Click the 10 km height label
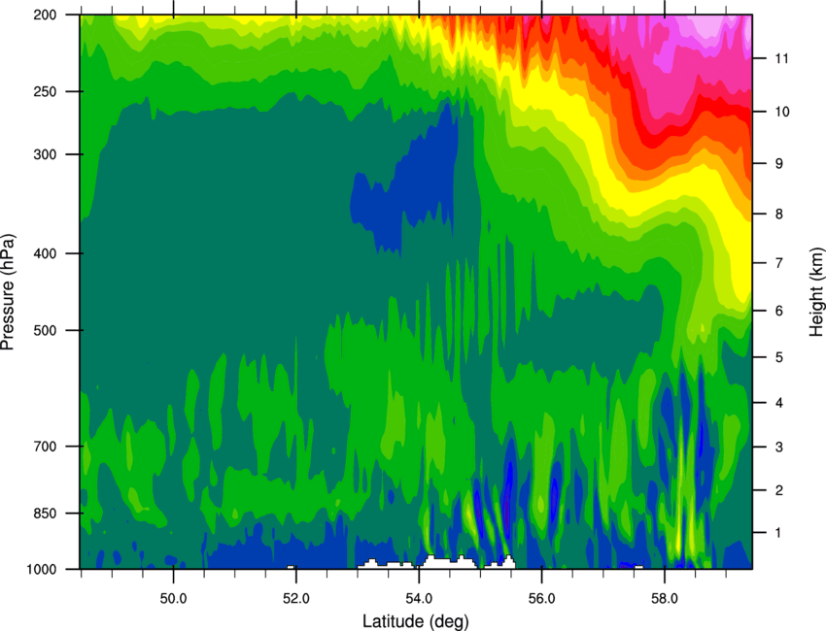The width and height of the screenshot is (826, 631). 782,112
